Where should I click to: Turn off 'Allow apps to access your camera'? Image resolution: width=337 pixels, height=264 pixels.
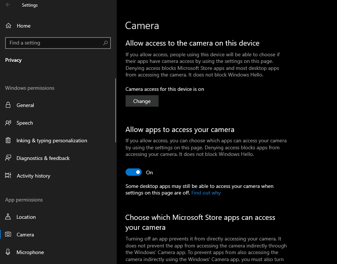[134, 172]
